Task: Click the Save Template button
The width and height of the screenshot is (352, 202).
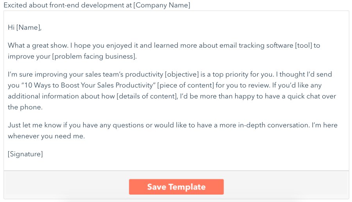Action: [x=176, y=187]
